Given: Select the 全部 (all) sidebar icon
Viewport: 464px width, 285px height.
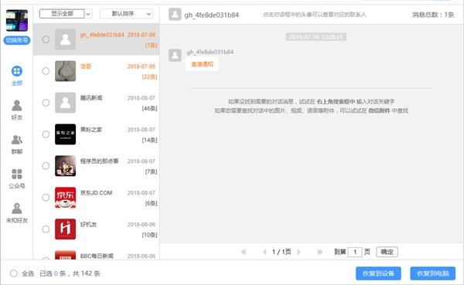Looking at the screenshot, I should click(17, 71).
